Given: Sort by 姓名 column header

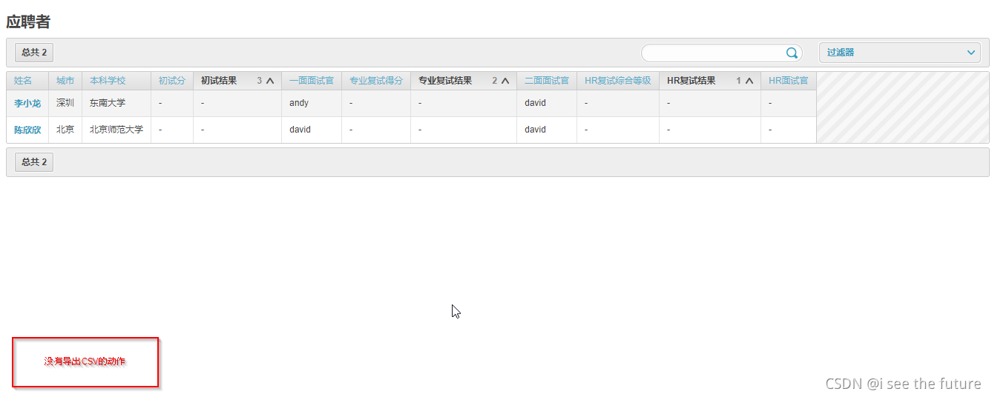Looking at the screenshot, I should 23,81.
